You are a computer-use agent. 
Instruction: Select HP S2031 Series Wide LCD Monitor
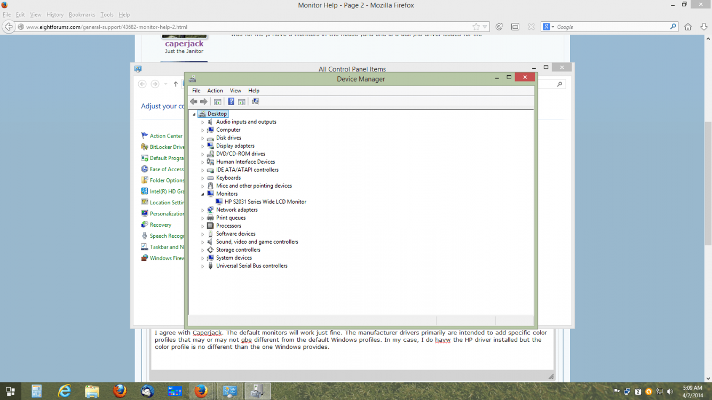[x=265, y=202]
